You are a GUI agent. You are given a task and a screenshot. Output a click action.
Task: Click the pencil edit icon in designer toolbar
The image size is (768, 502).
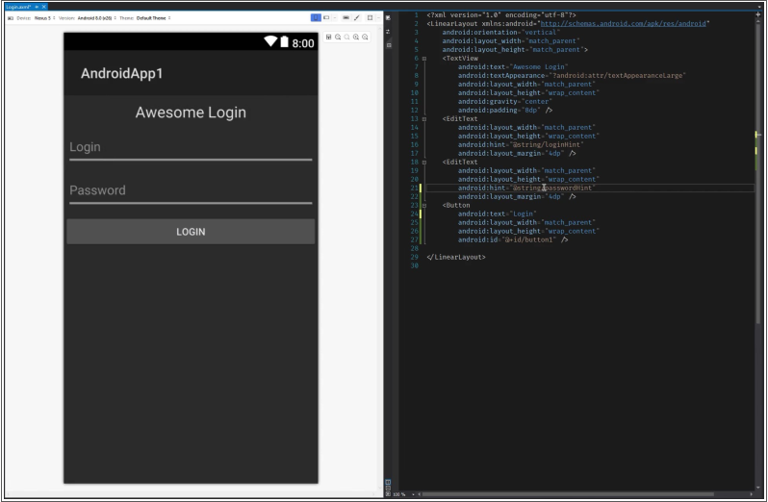356,17
